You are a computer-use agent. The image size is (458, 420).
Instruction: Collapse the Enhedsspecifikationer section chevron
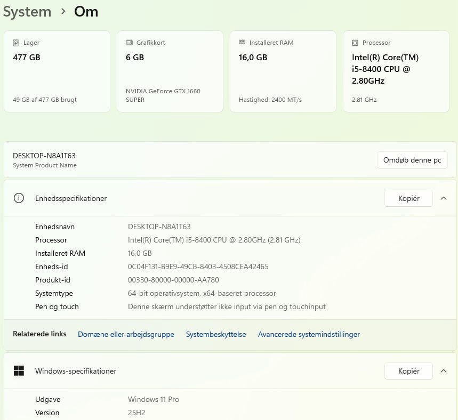coord(444,198)
